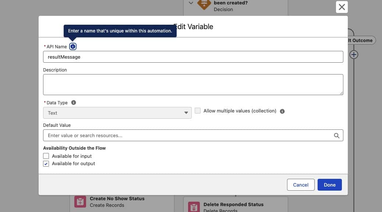382x212 pixels.
Task: Focus the API Name field containing resultMessage
Action: (193, 57)
